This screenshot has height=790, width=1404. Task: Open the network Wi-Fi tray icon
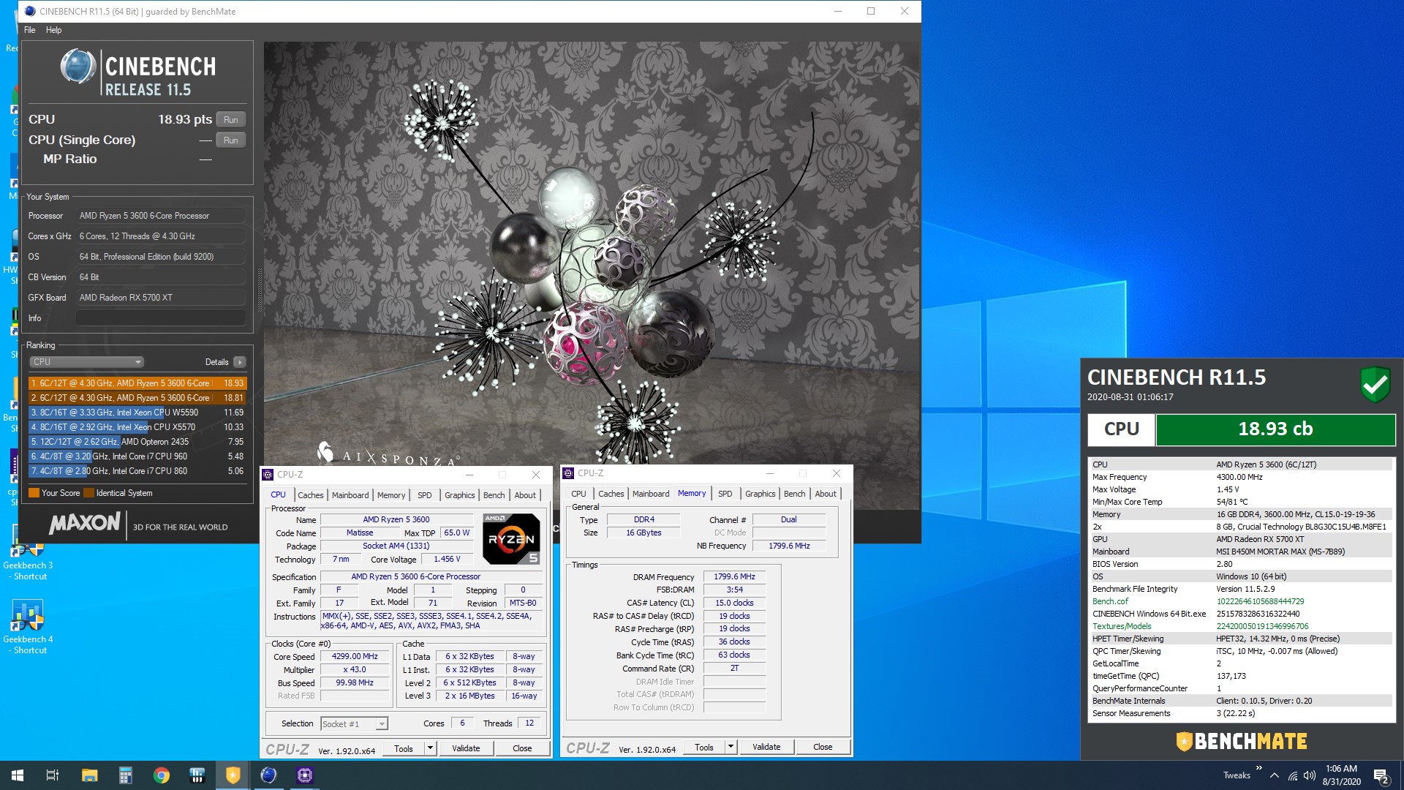[1293, 775]
